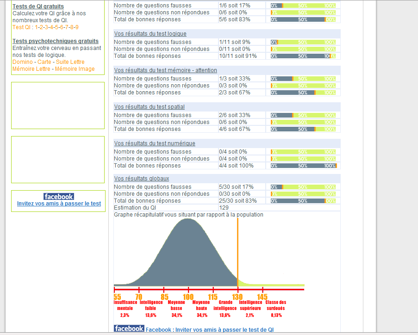The width and height of the screenshot is (418, 335).
Task: Click the '0,13%' population percentage
Action: [x=276, y=315]
